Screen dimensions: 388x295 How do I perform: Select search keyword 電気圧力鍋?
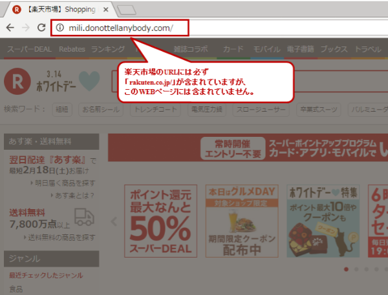click(207, 110)
